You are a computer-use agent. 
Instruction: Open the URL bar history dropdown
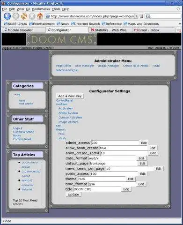[136, 16]
